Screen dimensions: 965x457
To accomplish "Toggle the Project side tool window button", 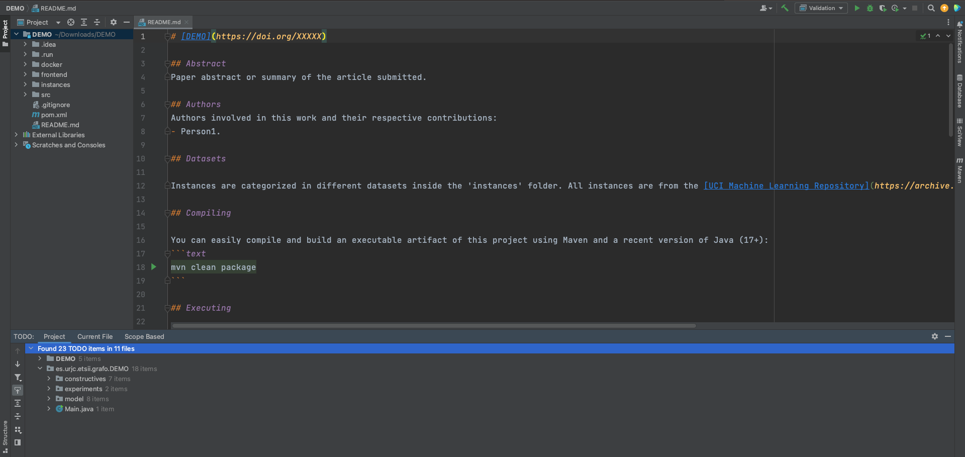I will tap(5, 33).
